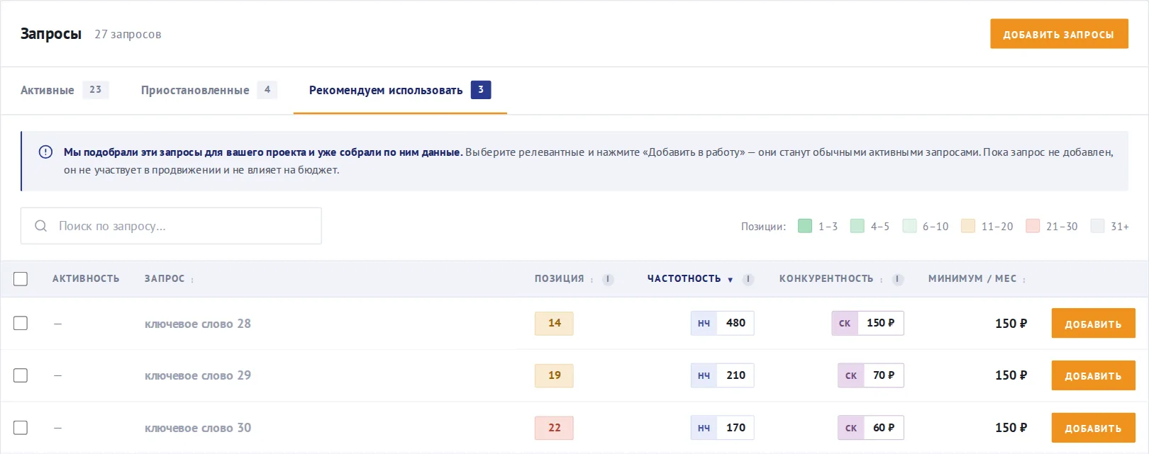Click the СК 150 ₽ competition badge

tap(867, 323)
